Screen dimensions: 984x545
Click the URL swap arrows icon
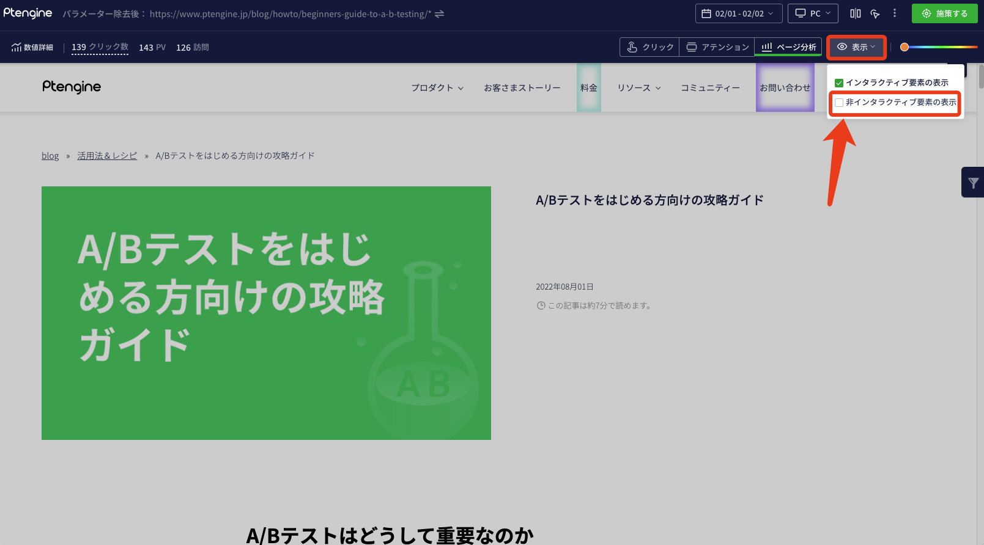(439, 13)
